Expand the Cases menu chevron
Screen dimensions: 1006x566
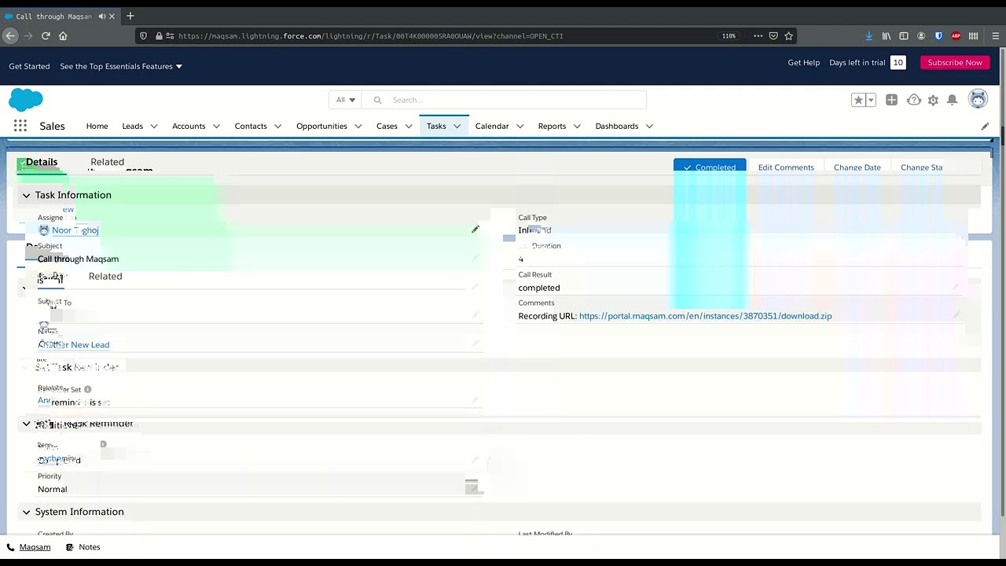(409, 126)
